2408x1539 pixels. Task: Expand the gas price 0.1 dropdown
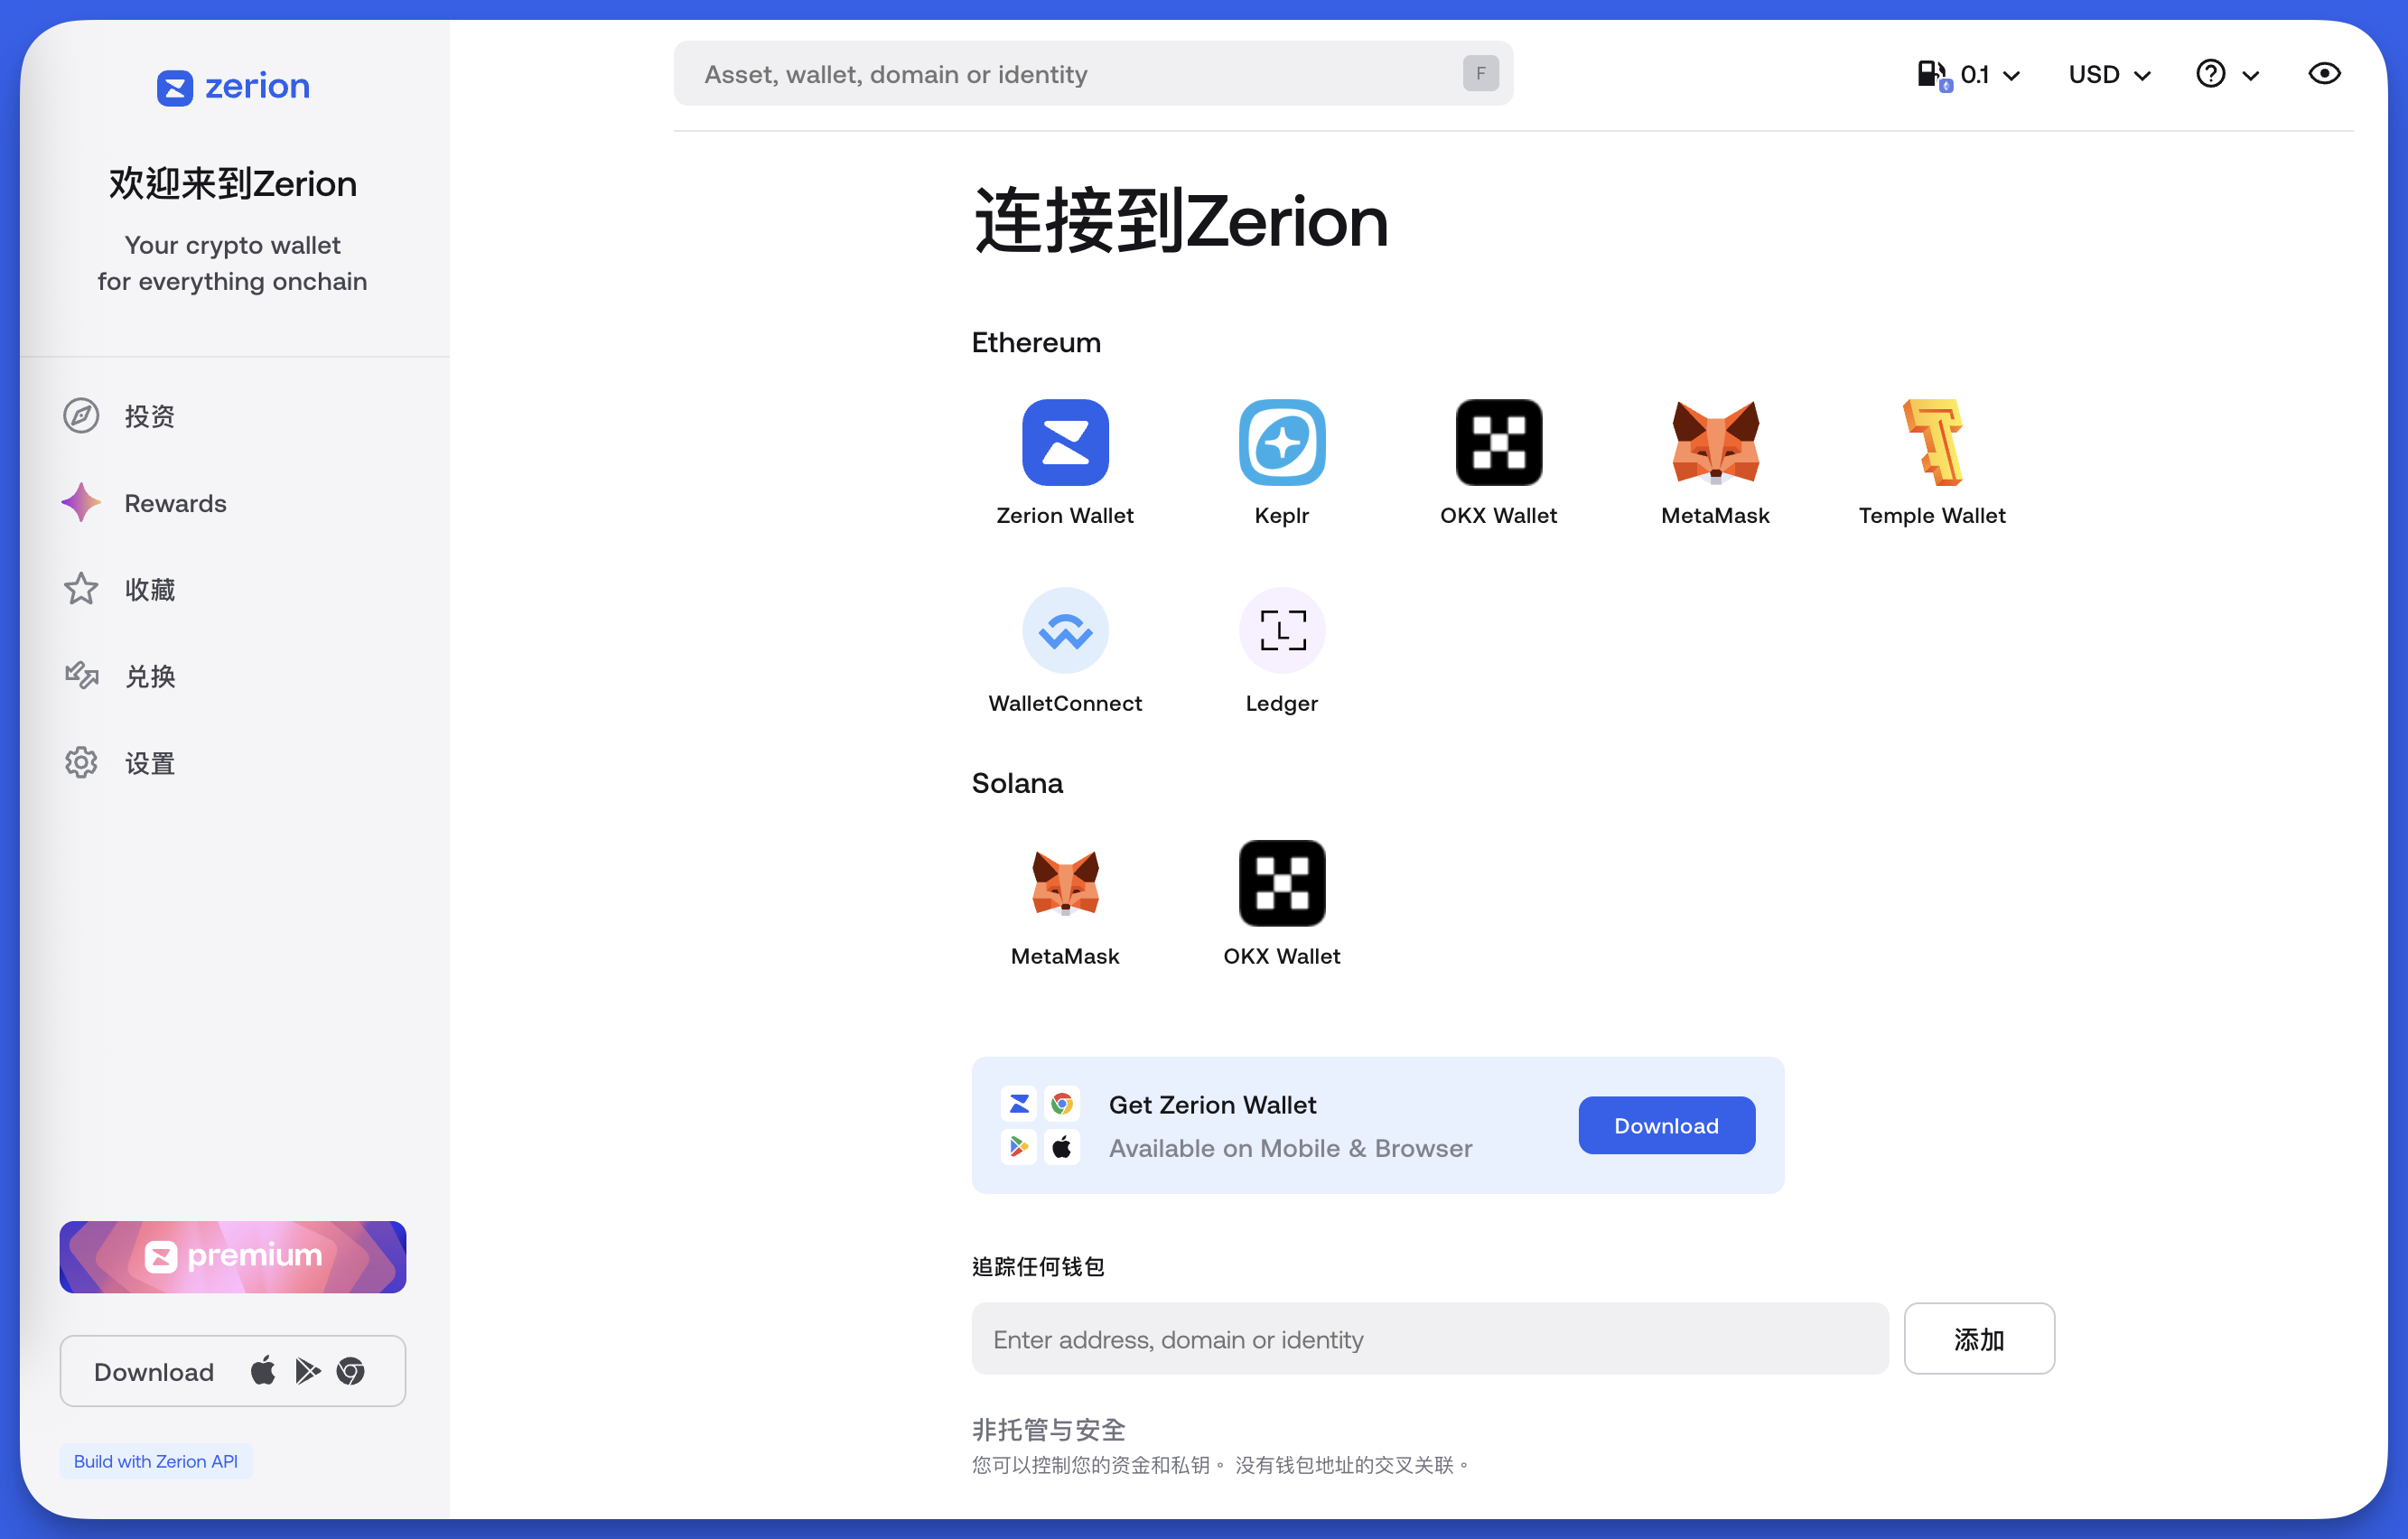click(x=1968, y=74)
